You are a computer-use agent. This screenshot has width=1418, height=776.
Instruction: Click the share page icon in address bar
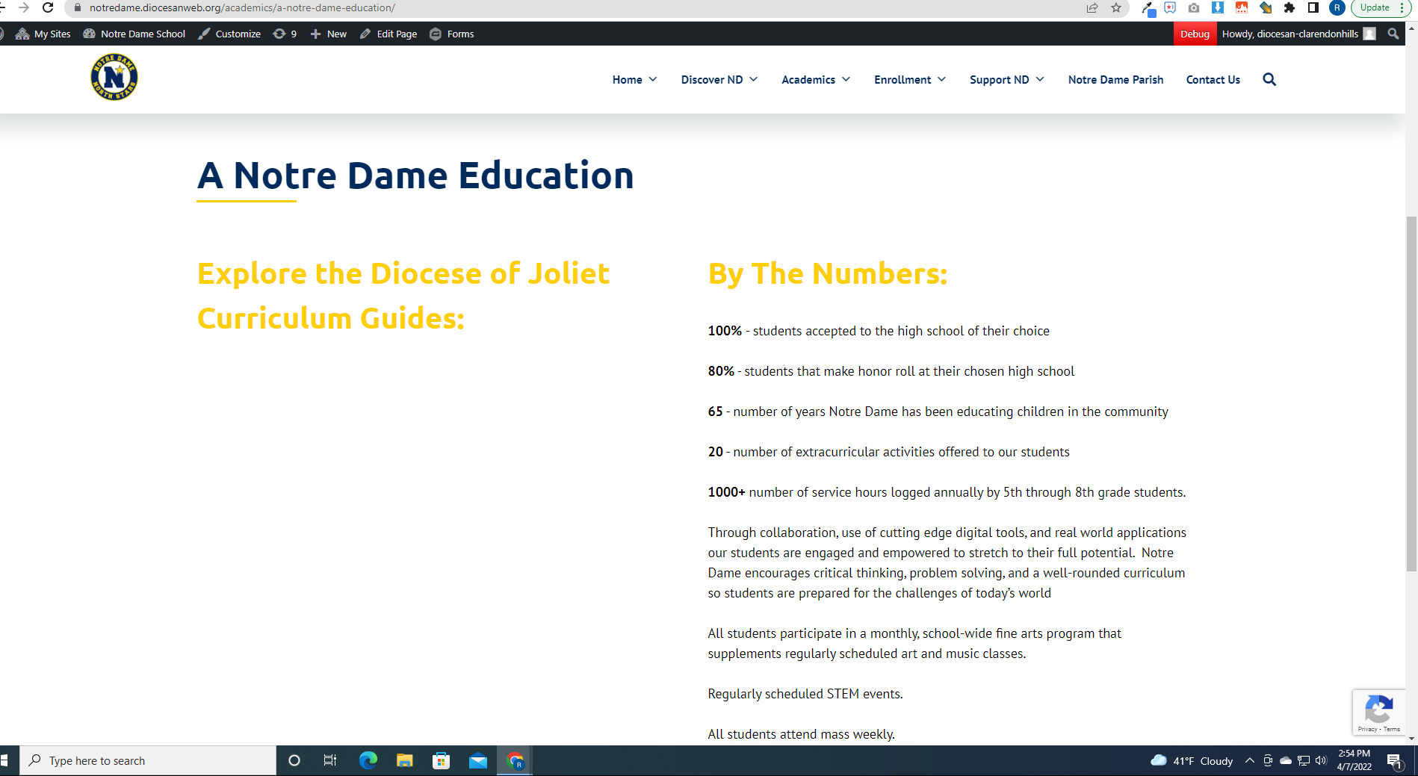[1092, 8]
